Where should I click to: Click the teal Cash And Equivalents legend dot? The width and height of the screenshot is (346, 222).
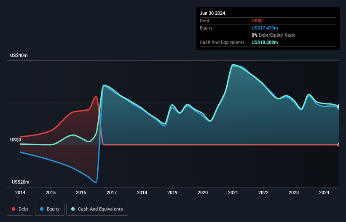73,209
